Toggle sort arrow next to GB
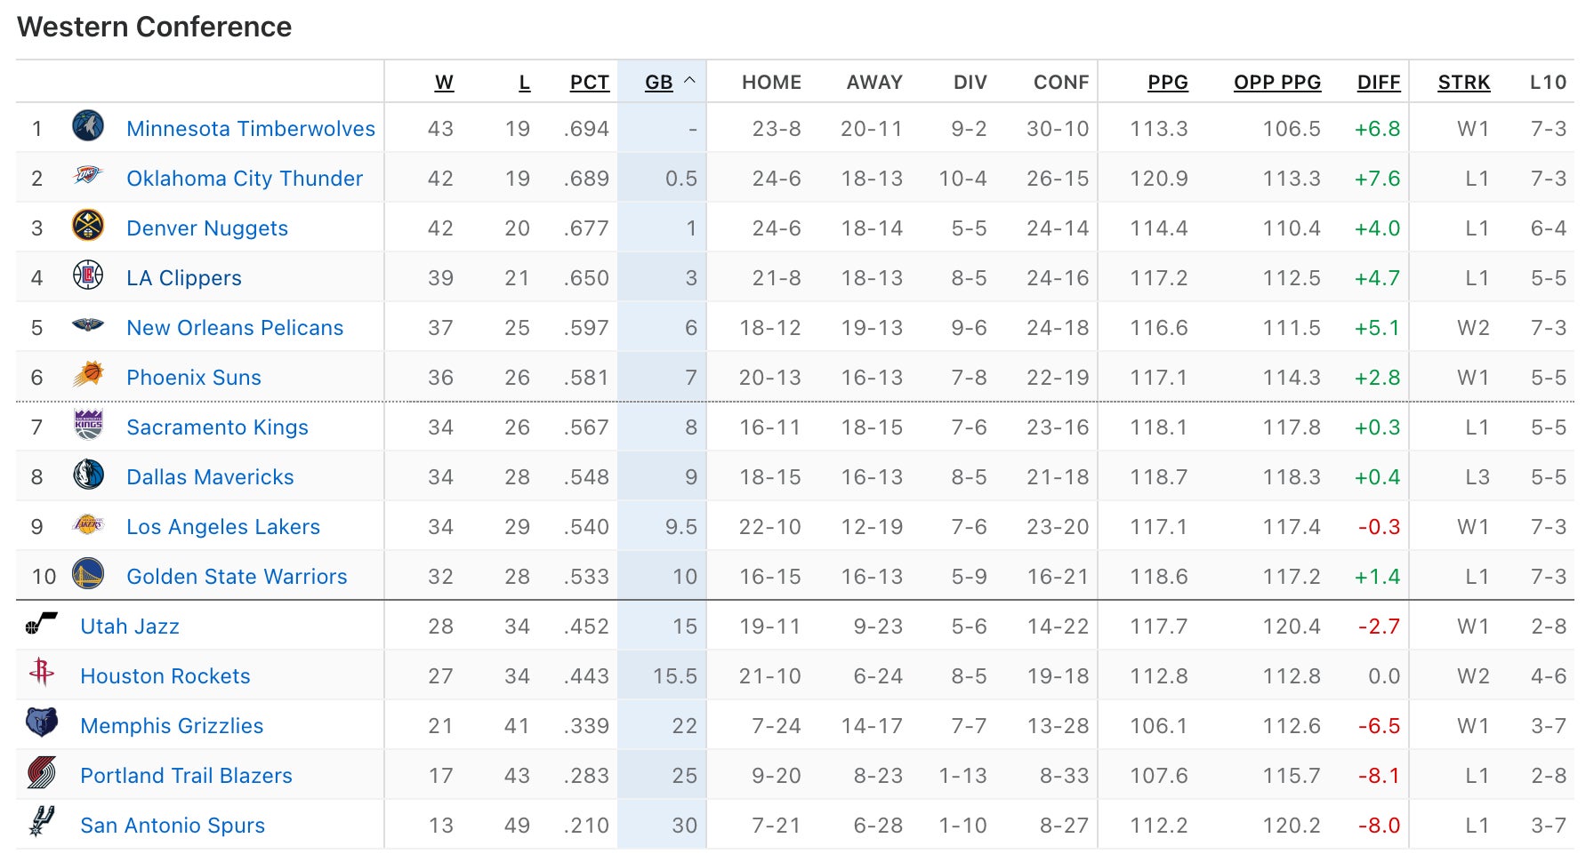The image size is (1594, 862). coord(689,82)
